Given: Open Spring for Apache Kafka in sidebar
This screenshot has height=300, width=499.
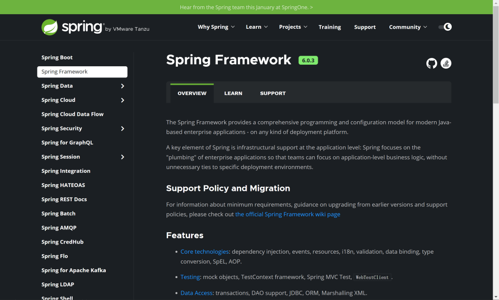Looking at the screenshot, I should tap(74, 270).
